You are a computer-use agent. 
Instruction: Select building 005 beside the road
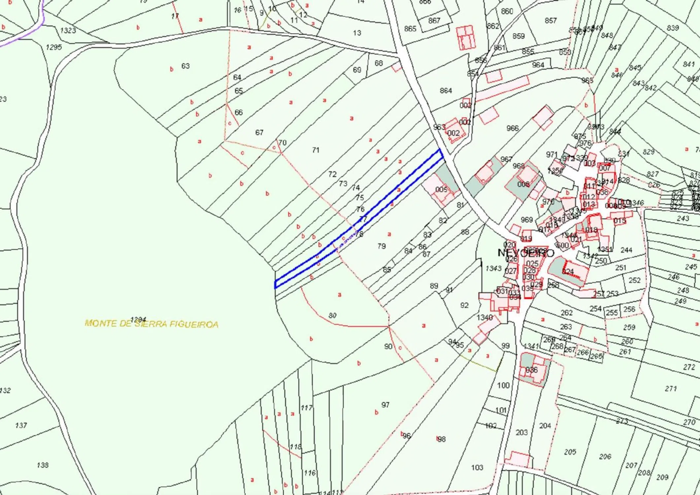441,189
